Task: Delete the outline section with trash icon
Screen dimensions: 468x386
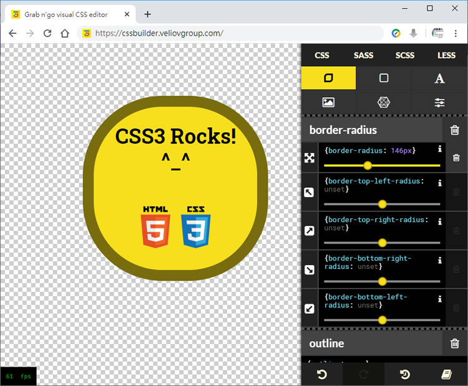Action: pos(454,344)
